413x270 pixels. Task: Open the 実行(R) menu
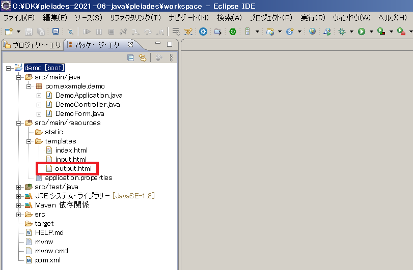(313, 18)
